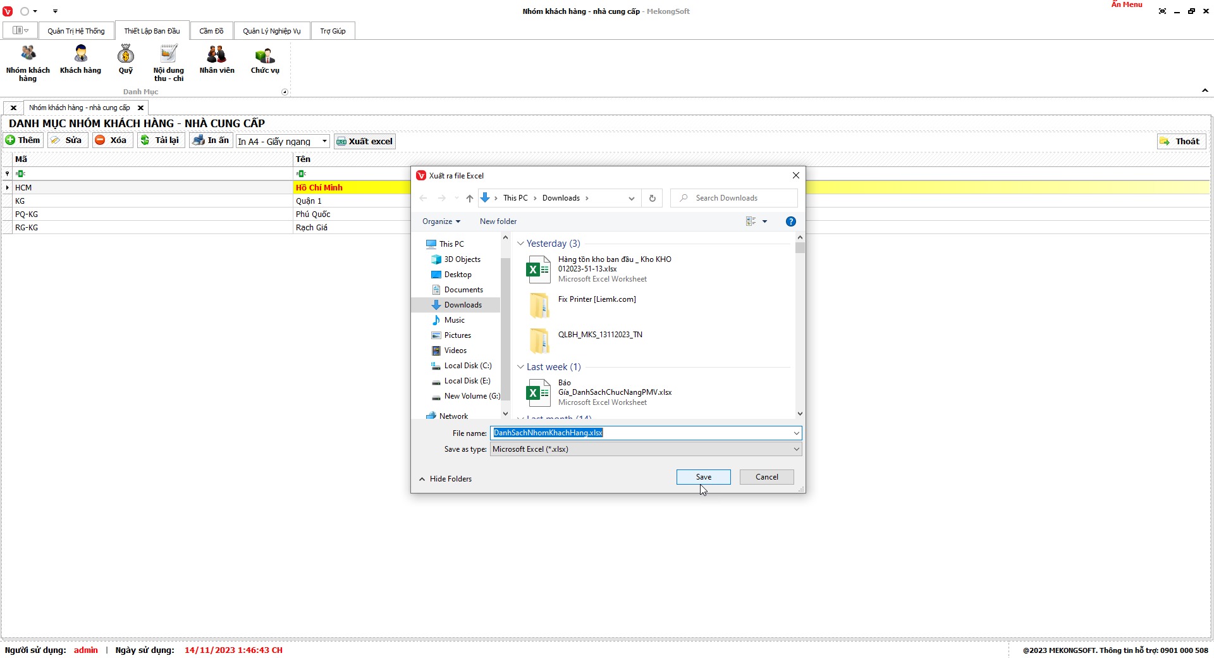Click This PC in the address breadcrumb
This screenshot has height=658, width=1214.
click(515, 198)
